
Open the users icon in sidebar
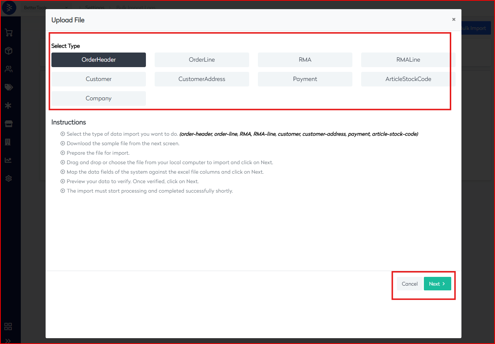point(9,69)
